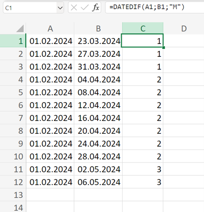
Task: Click cell C11 showing 3
Action: click(x=143, y=169)
